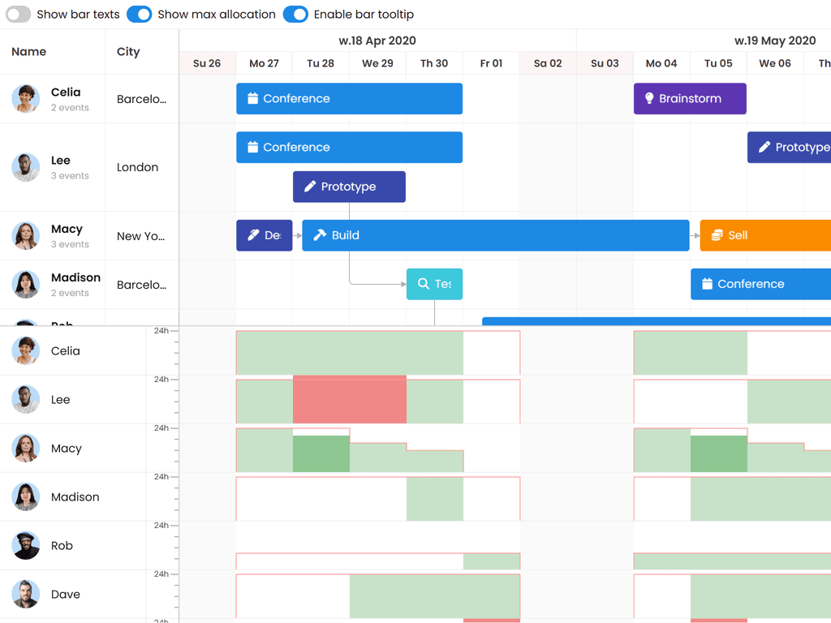The image size is (831, 623).
Task: Click the pencil icon on Lee's Prototype bar
Action: [309, 187]
